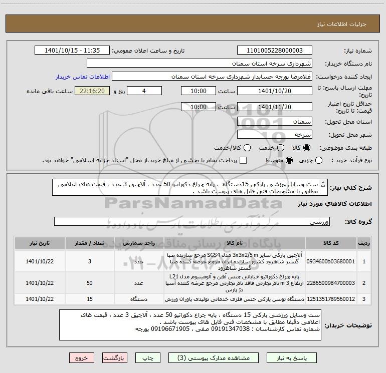Click row number 2 in the ردیف column
Image resolution: width=386 pixels, height=373 pixels.
click(364, 283)
